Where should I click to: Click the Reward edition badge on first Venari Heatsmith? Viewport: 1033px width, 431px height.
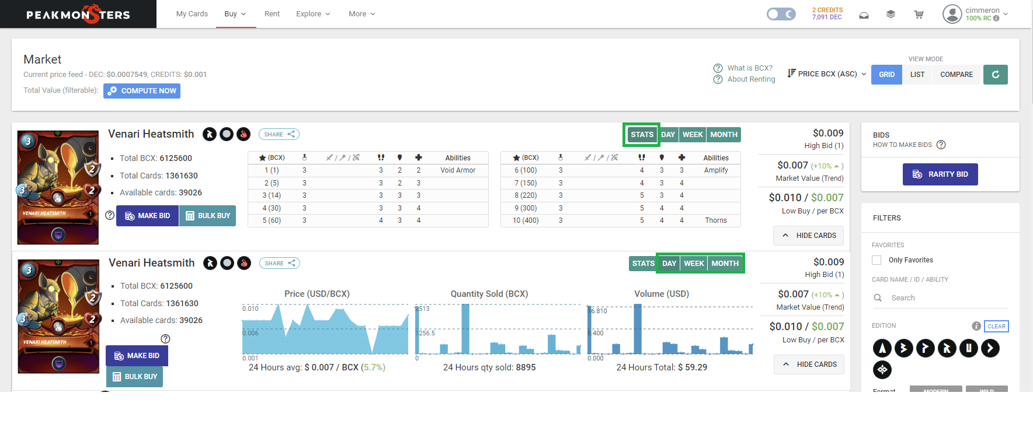pyautogui.click(x=210, y=134)
